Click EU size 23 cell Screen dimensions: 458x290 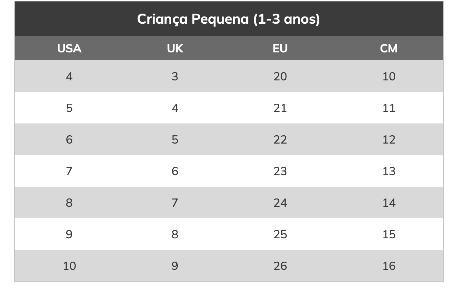(280, 171)
